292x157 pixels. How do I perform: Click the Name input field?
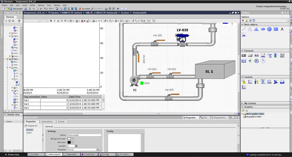(84, 135)
